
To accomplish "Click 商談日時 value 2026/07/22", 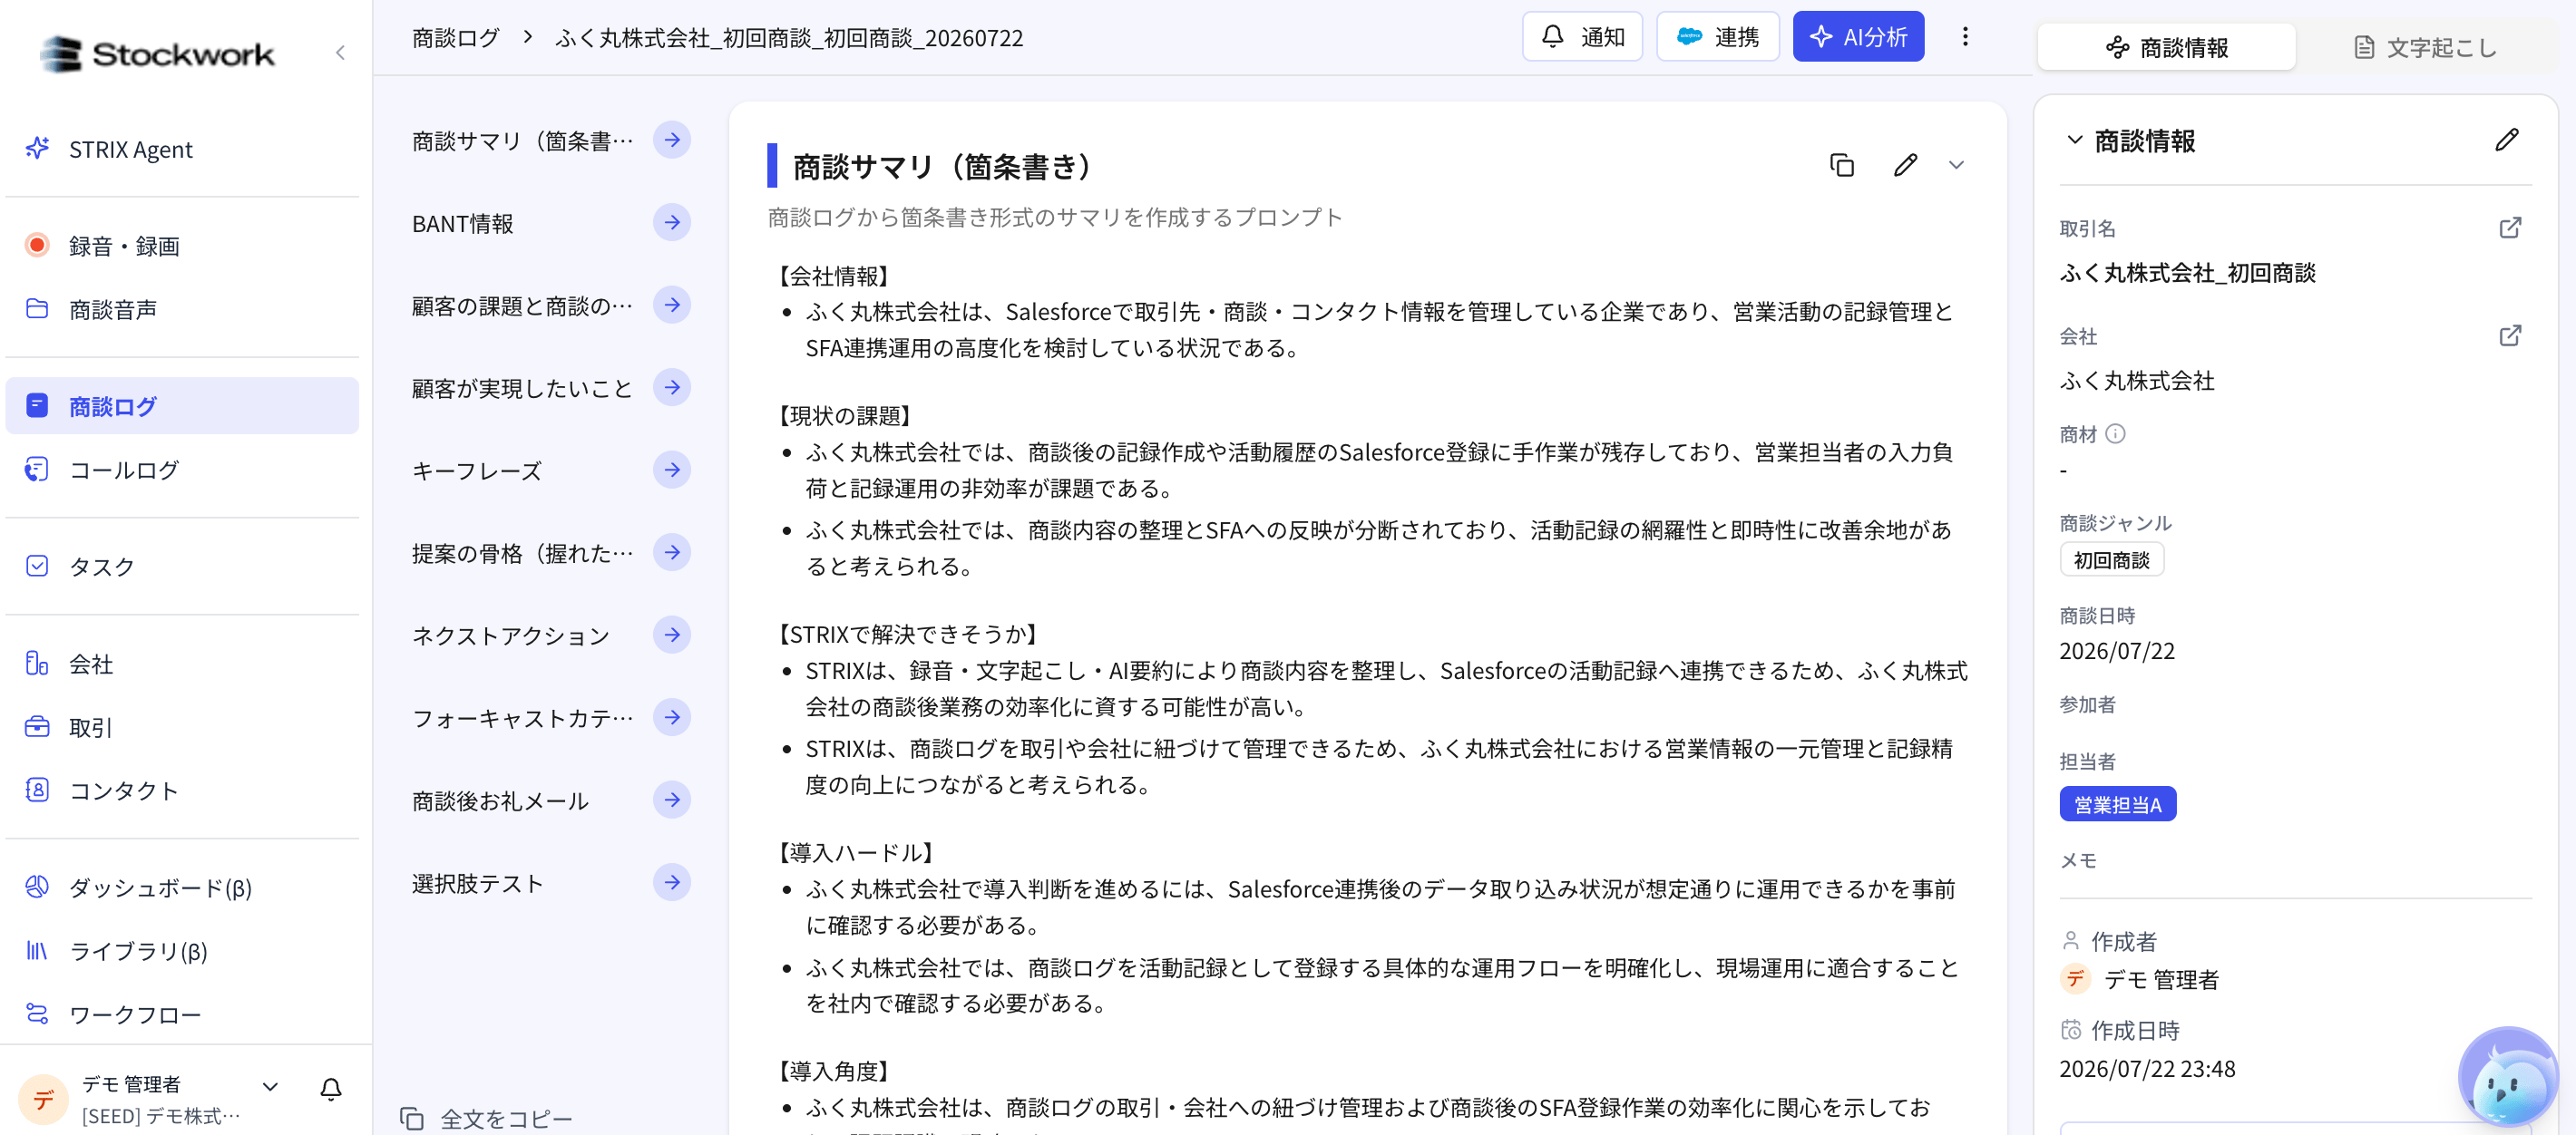I will (x=2116, y=652).
